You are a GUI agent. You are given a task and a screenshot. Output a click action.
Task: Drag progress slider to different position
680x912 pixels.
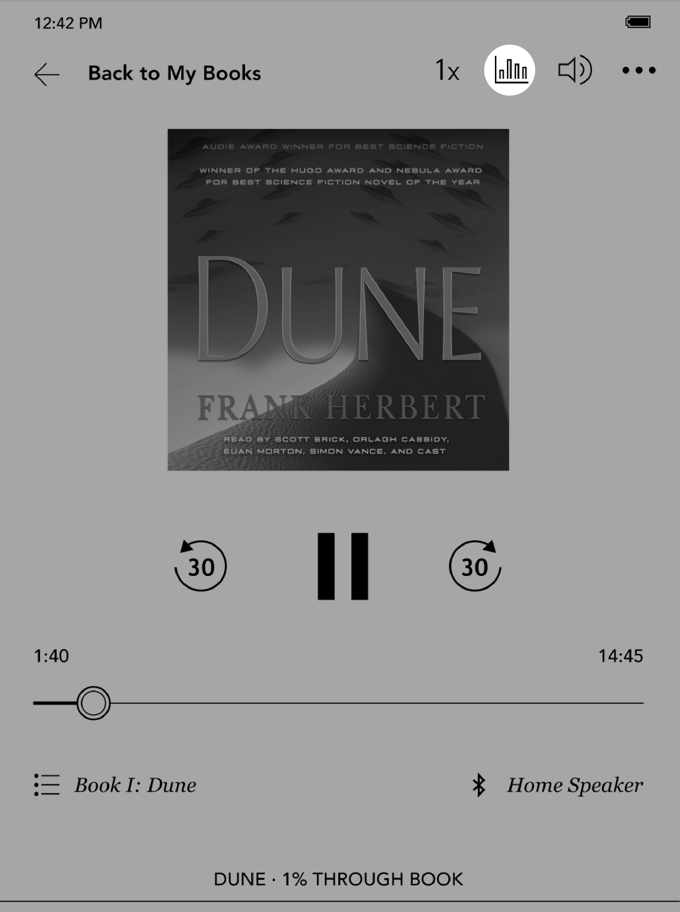point(93,704)
